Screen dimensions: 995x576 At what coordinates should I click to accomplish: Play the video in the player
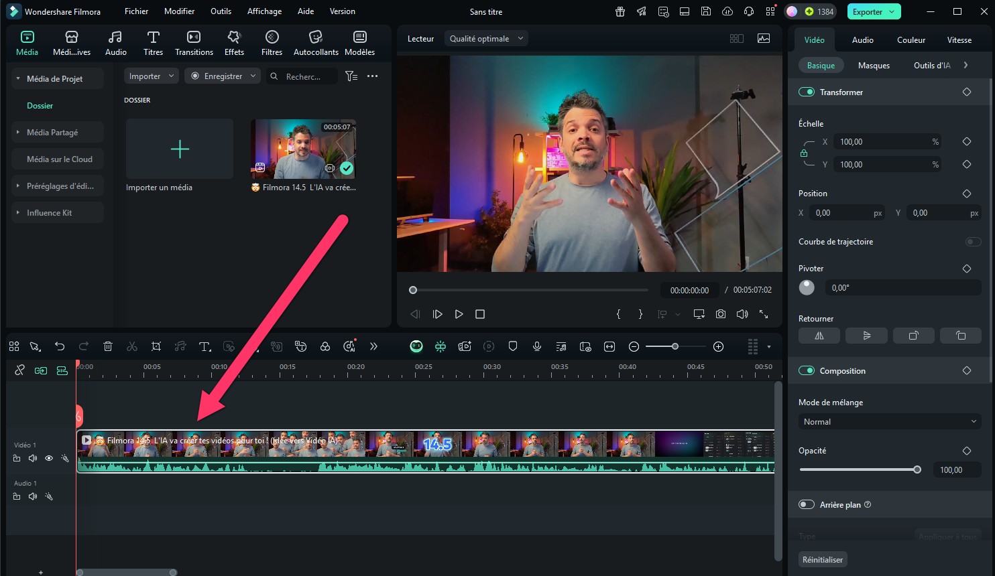tap(459, 313)
